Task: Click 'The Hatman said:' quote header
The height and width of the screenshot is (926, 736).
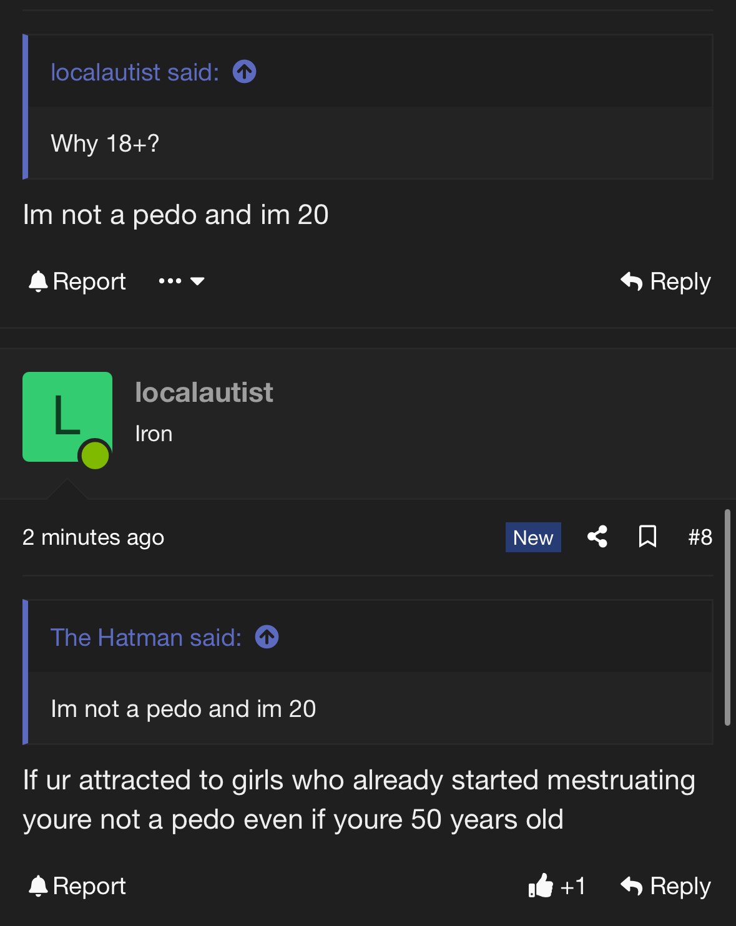Action: pyautogui.click(x=146, y=638)
